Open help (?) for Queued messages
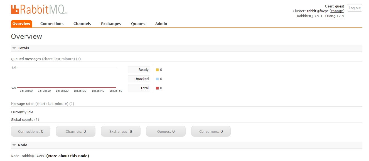The image size is (369, 161). coord(78,59)
